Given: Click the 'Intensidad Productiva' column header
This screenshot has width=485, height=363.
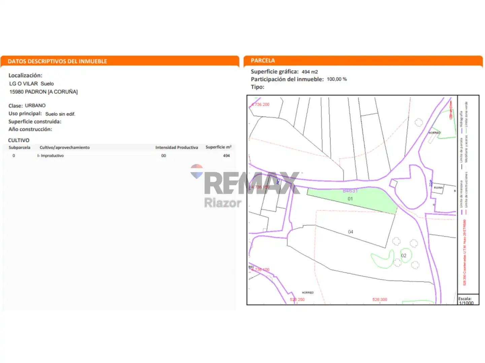Looking at the screenshot, I should [176, 148].
